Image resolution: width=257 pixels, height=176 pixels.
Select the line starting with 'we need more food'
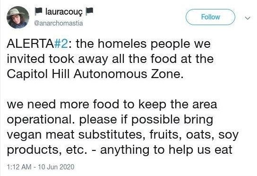pos(112,105)
